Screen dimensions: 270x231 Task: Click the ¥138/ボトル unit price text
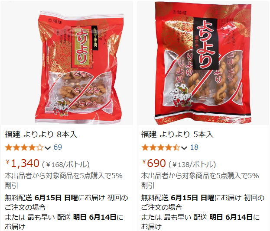[192, 164]
